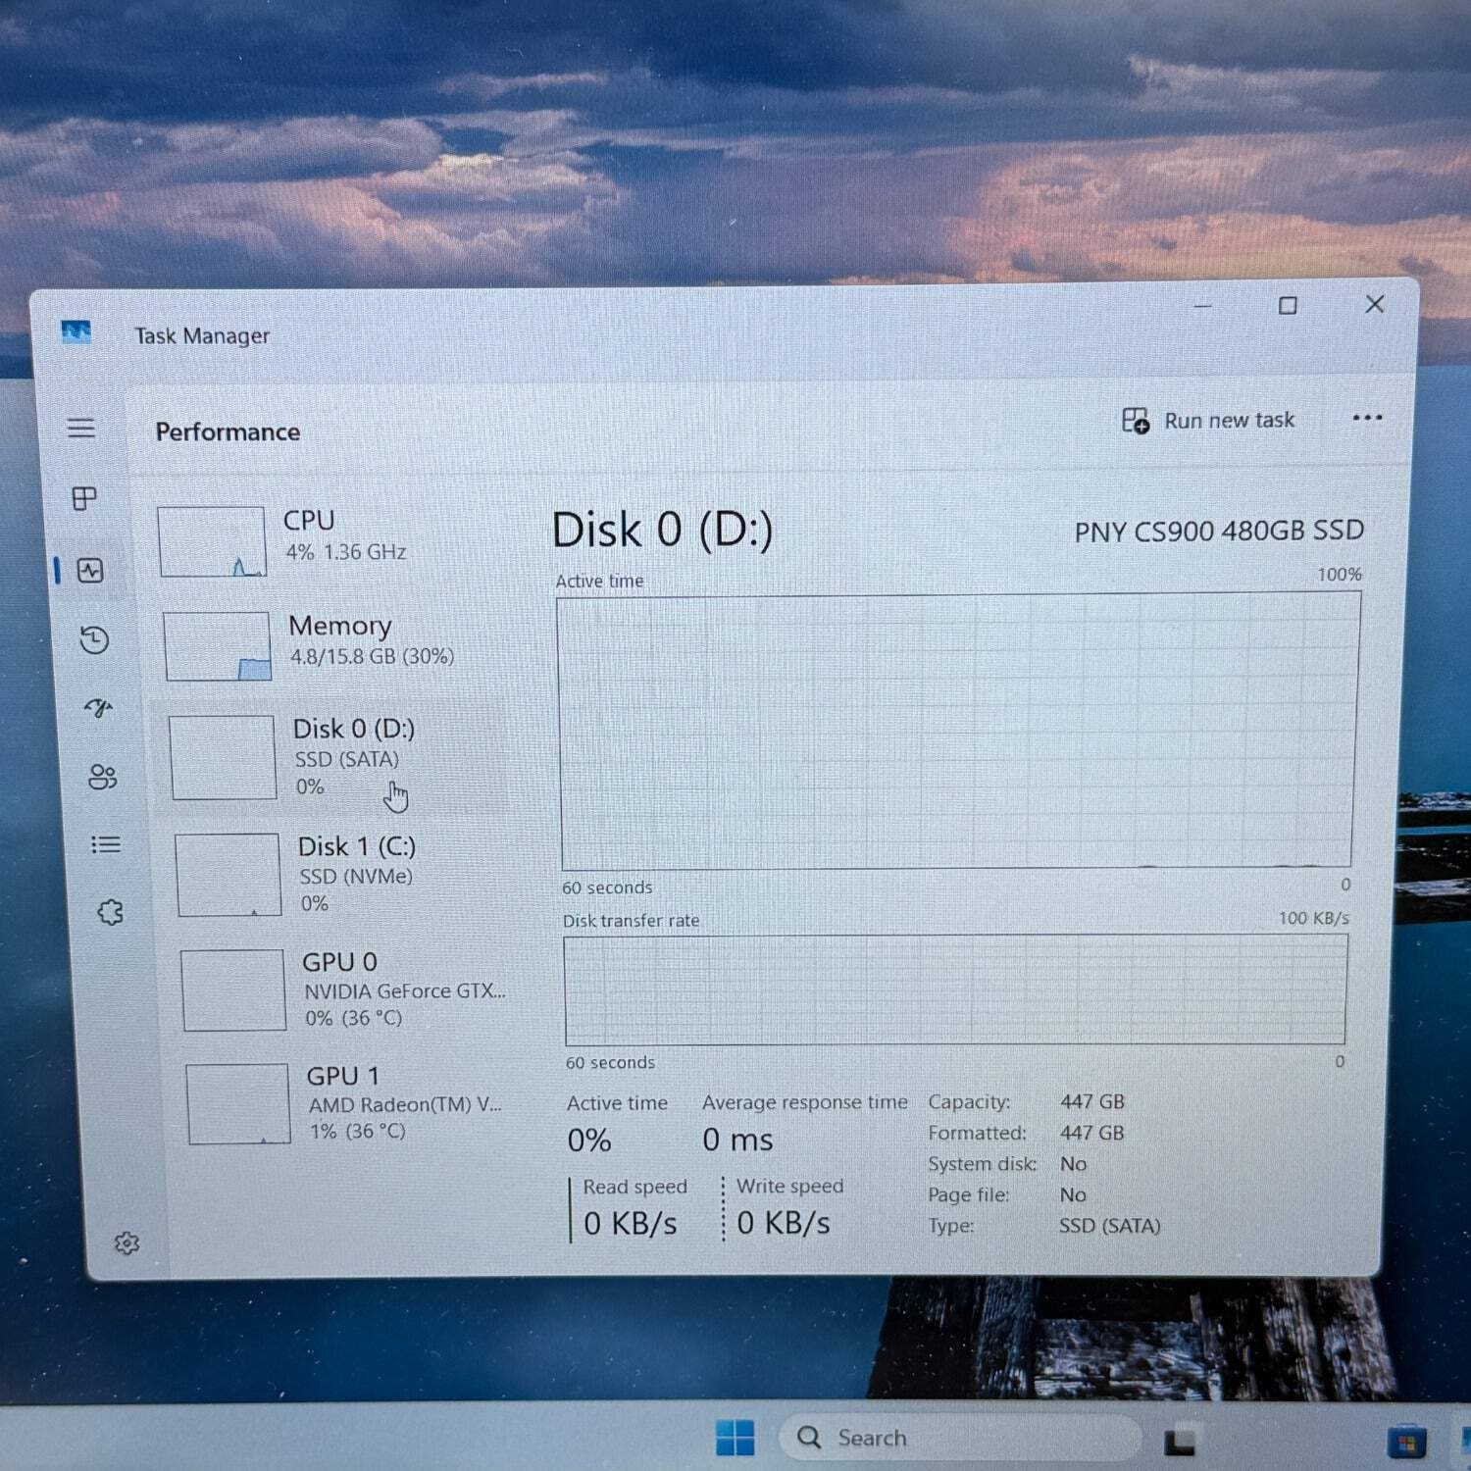Open App history from the sidebar

point(94,640)
